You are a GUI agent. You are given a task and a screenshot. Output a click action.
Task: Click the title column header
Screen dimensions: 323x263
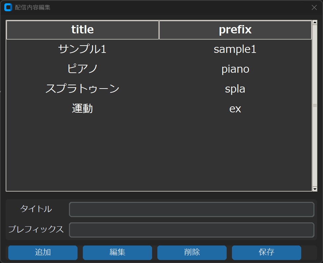pos(82,29)
